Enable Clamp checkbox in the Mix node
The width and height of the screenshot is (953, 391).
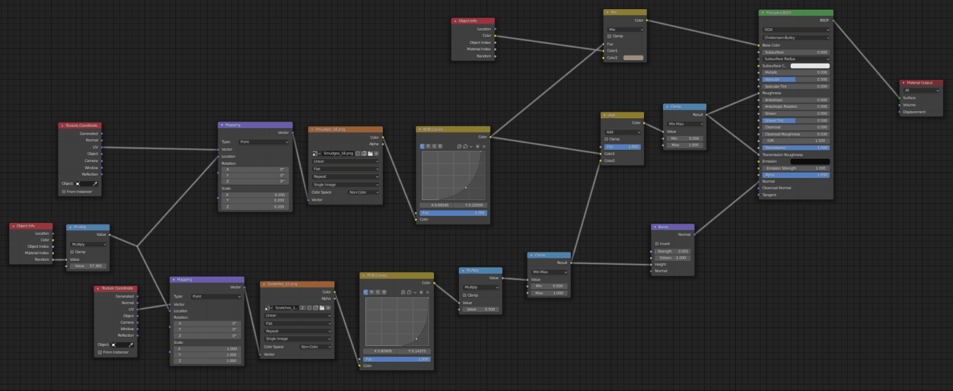tap(609, 36)
